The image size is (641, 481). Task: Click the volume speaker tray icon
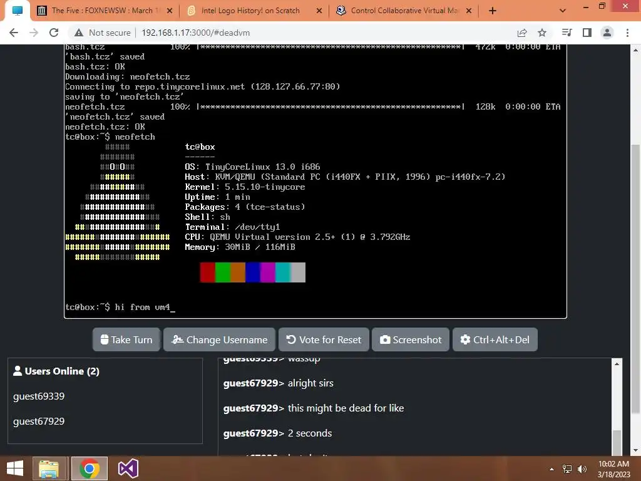(582, 469)
